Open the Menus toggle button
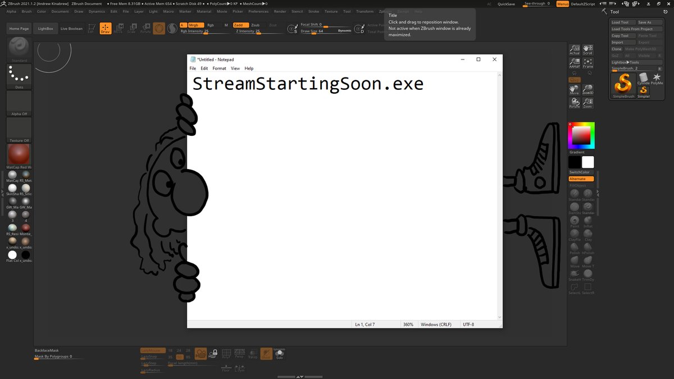Viewport: 674px width, 379px height. point(562,4)
